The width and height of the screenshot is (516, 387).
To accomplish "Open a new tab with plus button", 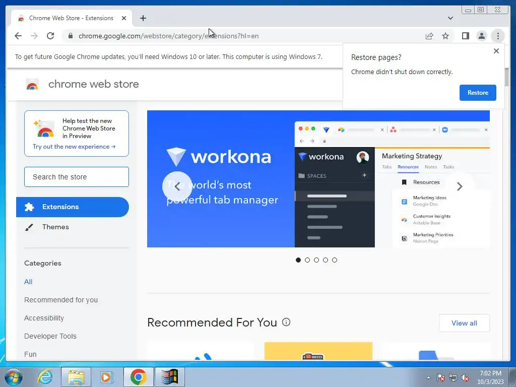I will point(143,18).
